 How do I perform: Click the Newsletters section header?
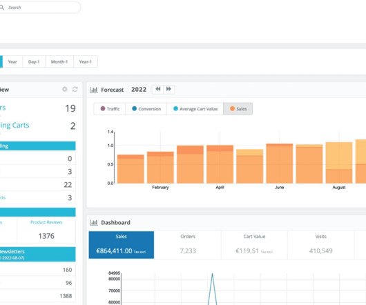[x=37, y=254]
